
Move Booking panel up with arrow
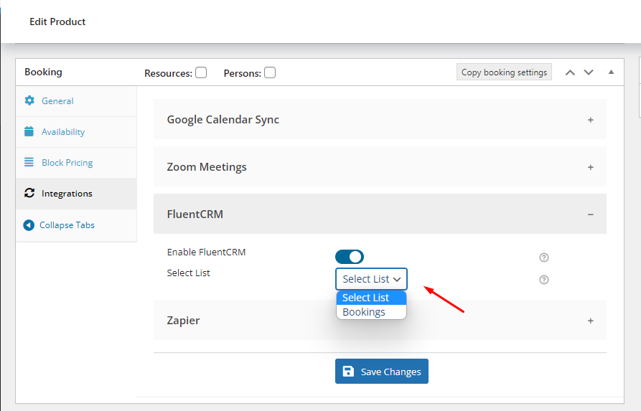pos(570,72)
